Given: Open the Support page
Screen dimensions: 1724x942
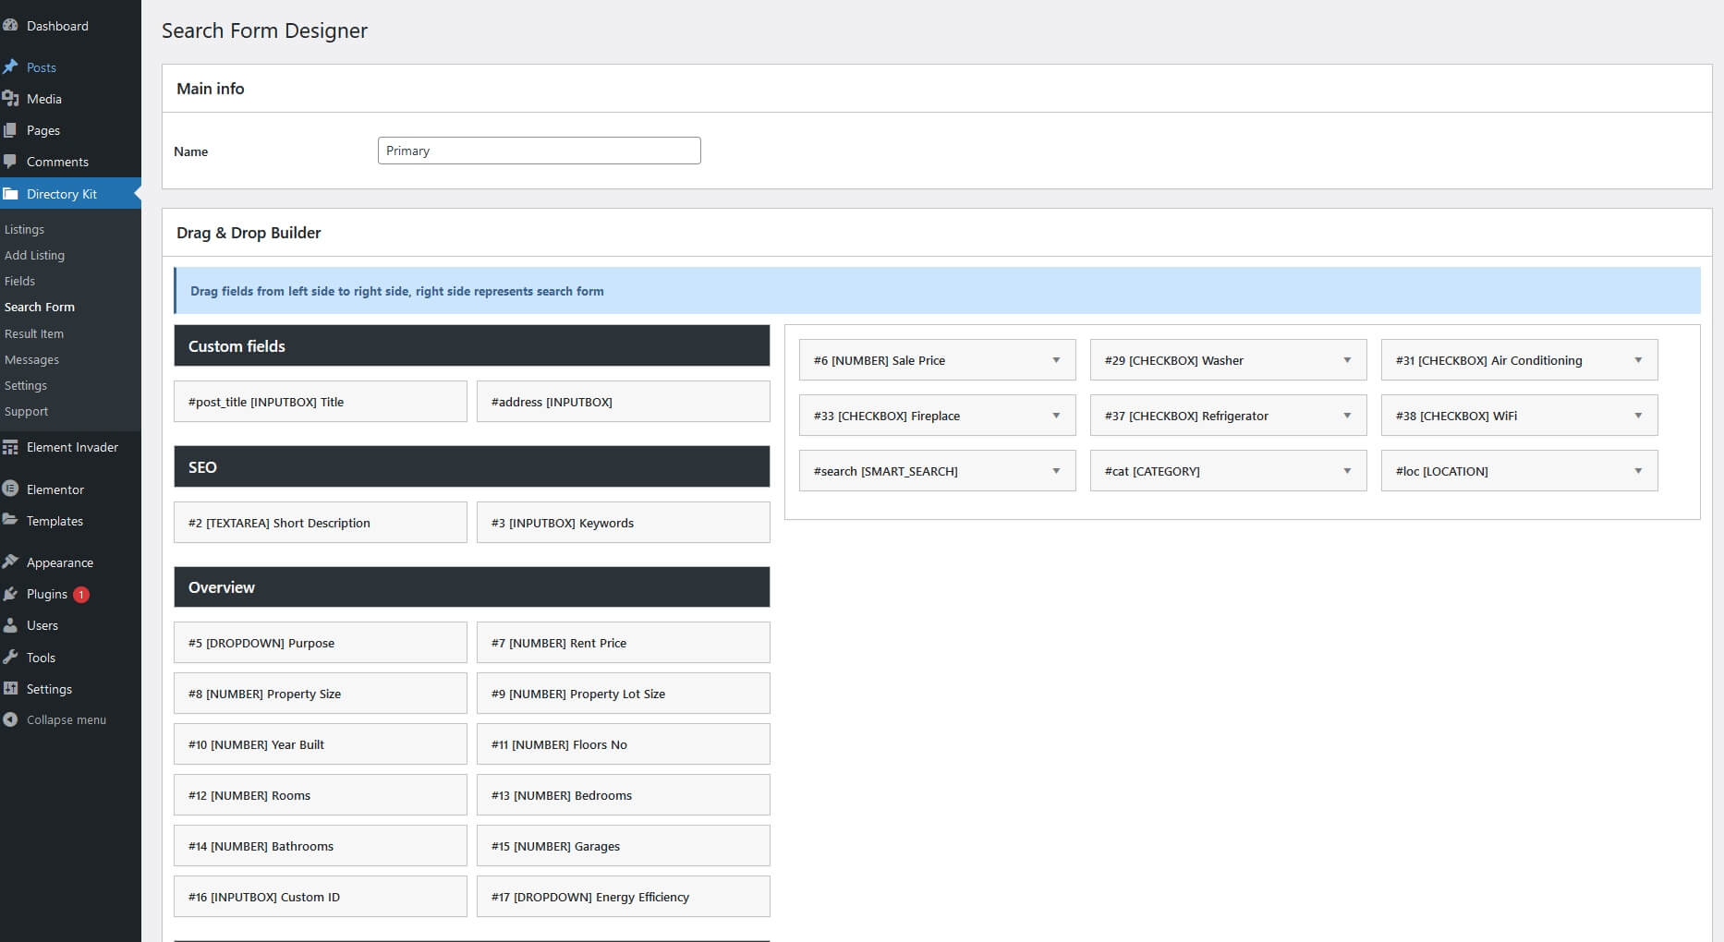Looking at the screenshot, I should [26, 411].
